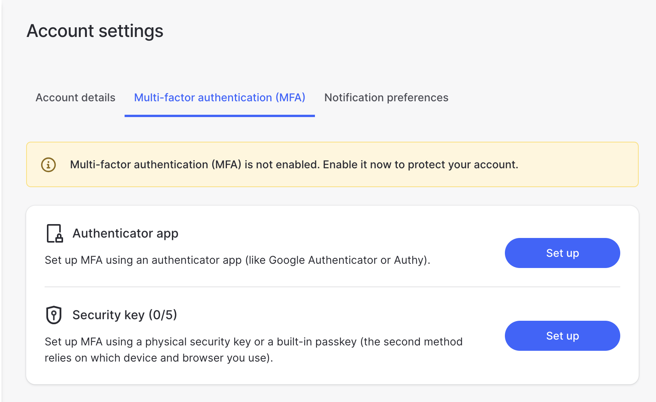The width and height of the screenshot is (656, 402).
Task: Switch to the Account details tab
Action: 75,97
